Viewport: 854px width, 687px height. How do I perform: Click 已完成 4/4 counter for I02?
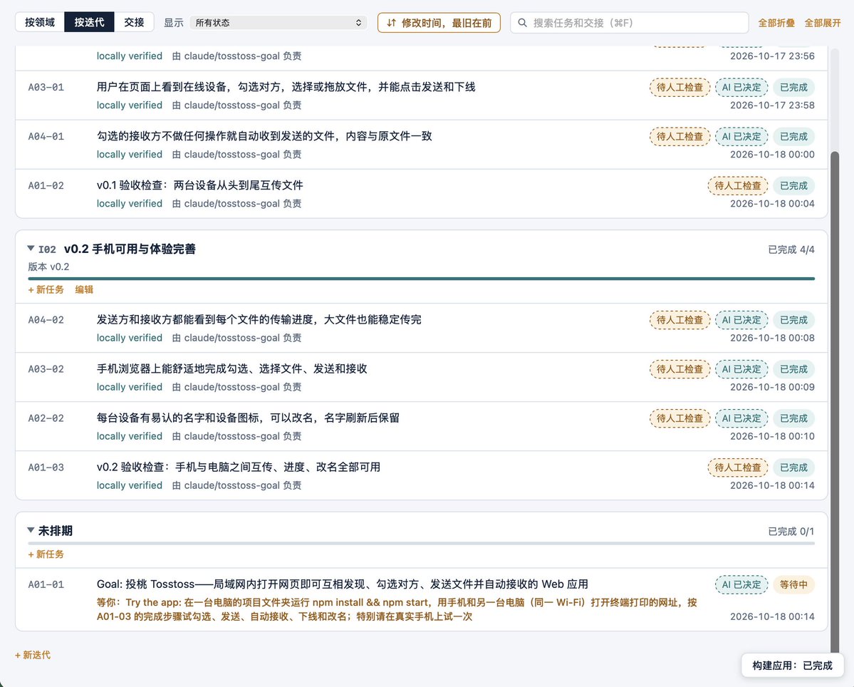791,249
